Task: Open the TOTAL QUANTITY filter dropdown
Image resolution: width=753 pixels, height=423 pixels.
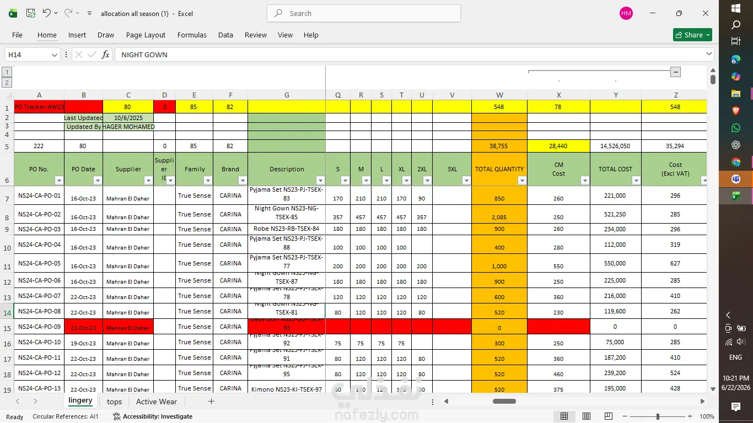Action: click(522, 180)
